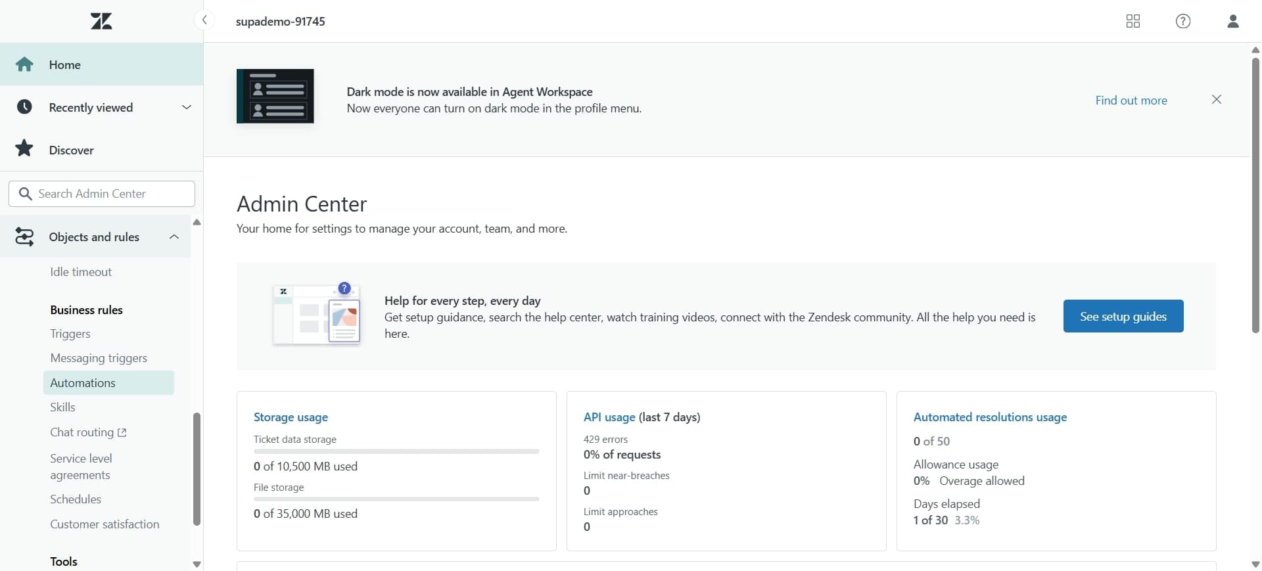
Task: Click the sidebar scroll up arrow
Action: [x=197, y=222]
